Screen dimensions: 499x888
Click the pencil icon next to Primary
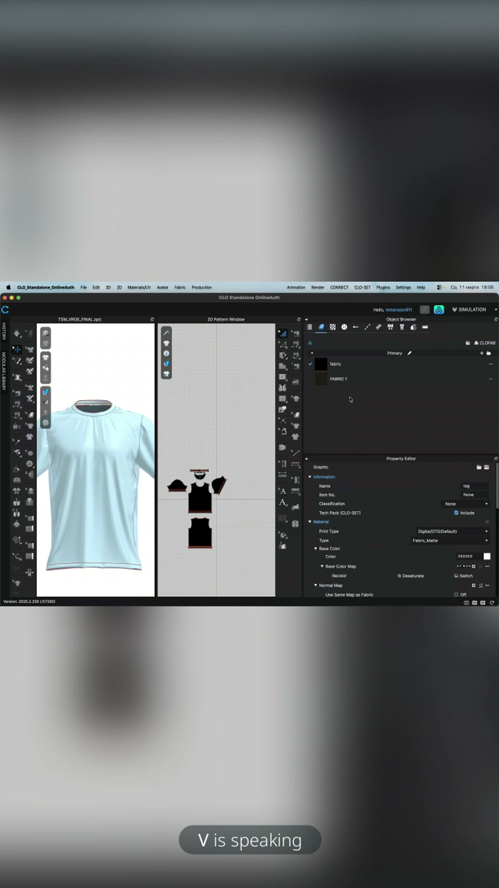coord(409,353)
